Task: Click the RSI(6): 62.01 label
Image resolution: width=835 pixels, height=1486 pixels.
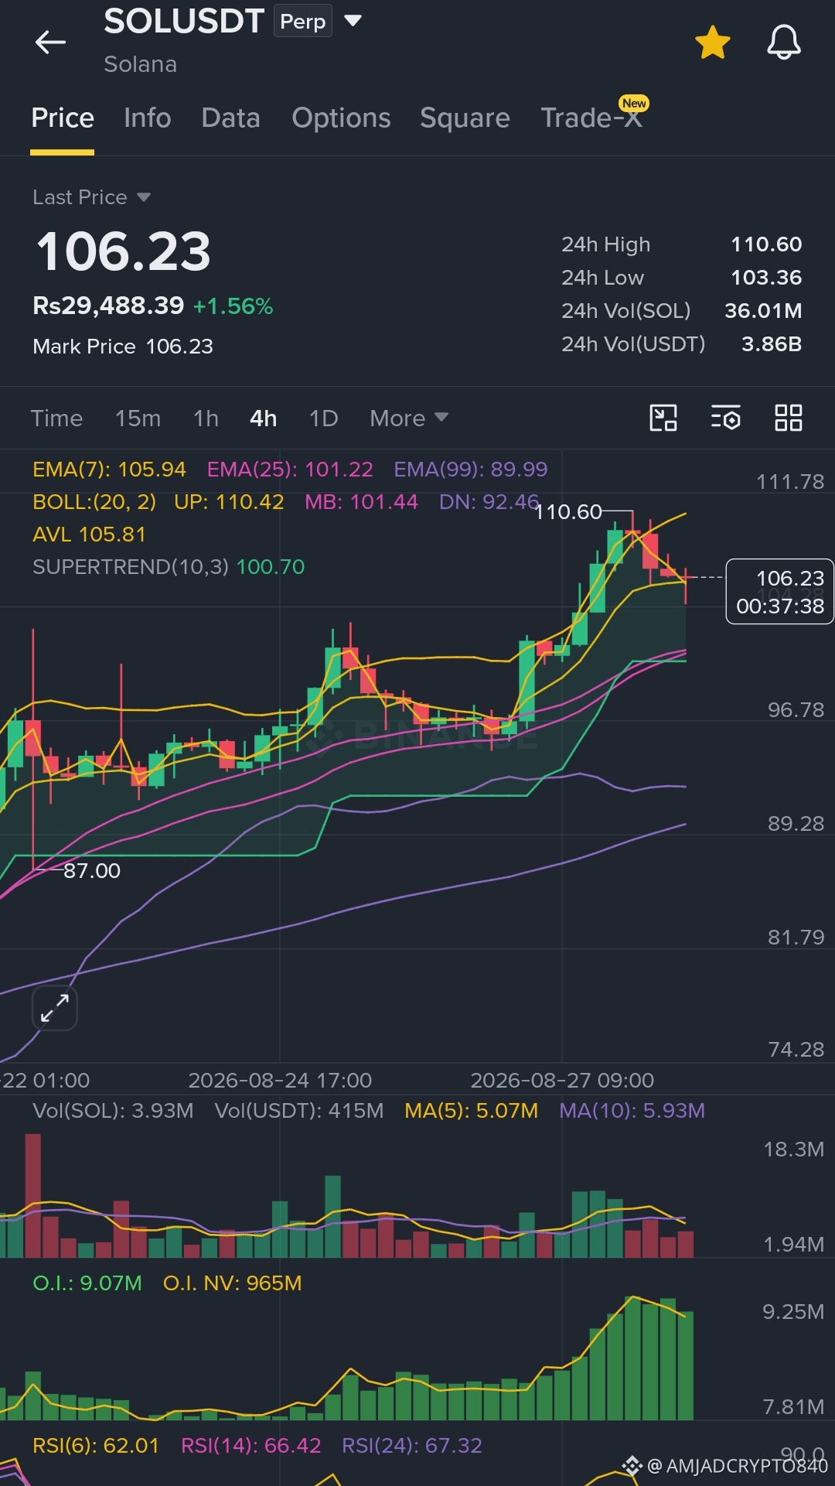Action: click(x=96, y=1446)
